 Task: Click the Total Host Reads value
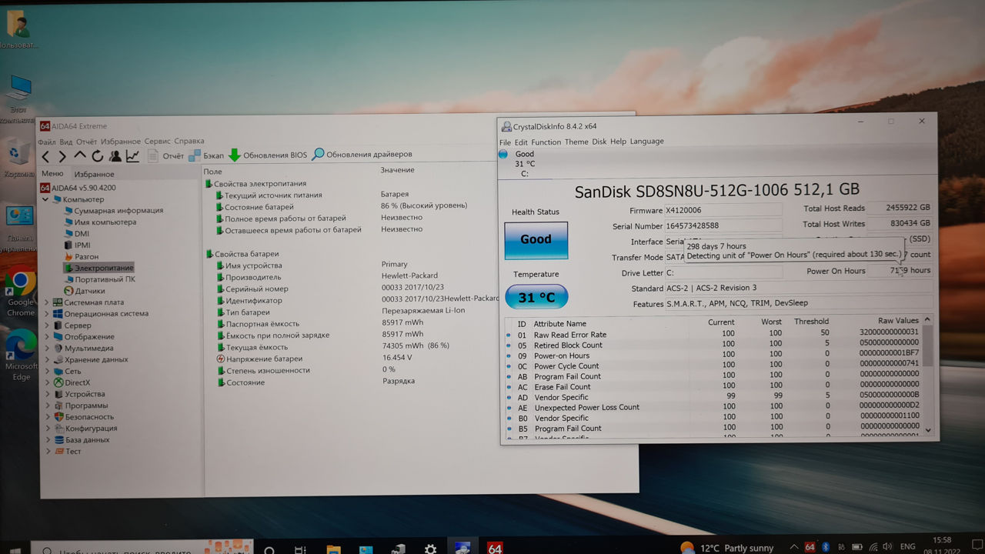899,208
